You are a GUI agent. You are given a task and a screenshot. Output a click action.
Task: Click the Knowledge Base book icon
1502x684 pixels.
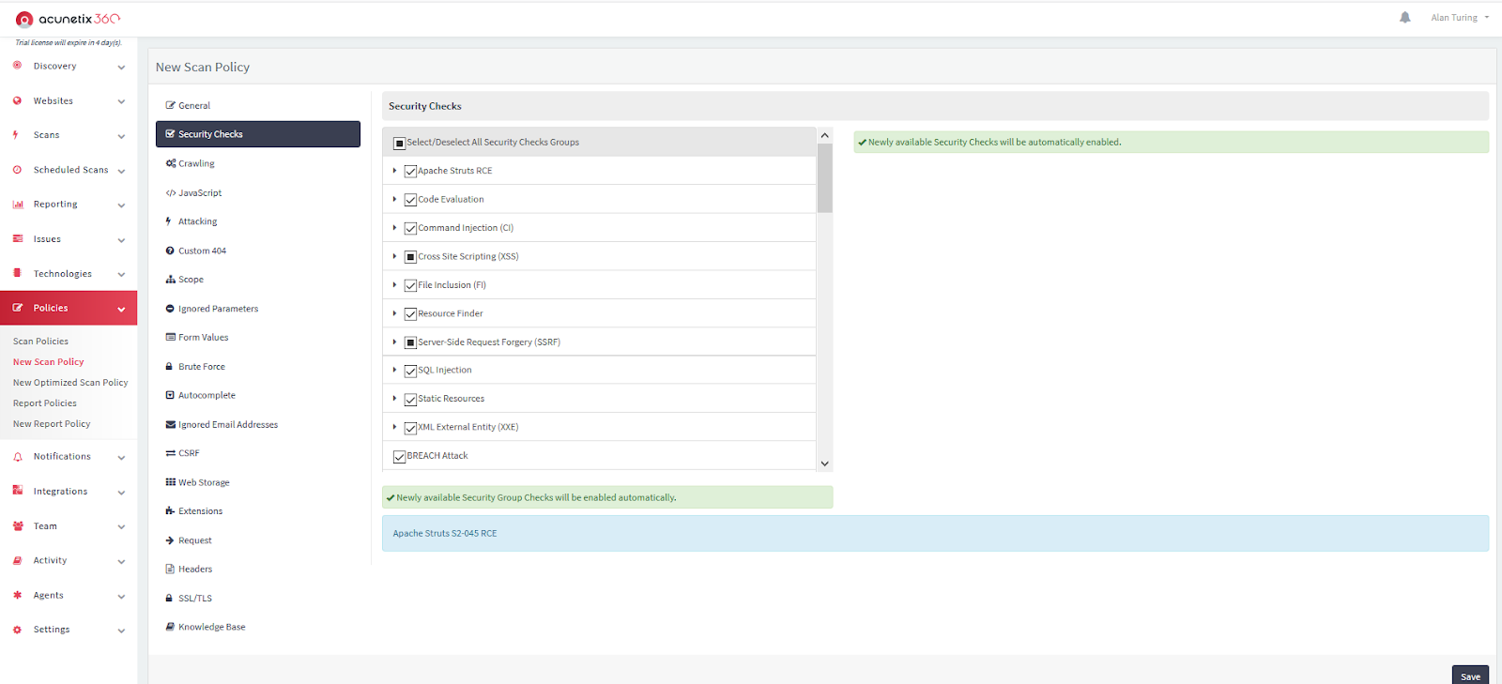tap(170, 627)
